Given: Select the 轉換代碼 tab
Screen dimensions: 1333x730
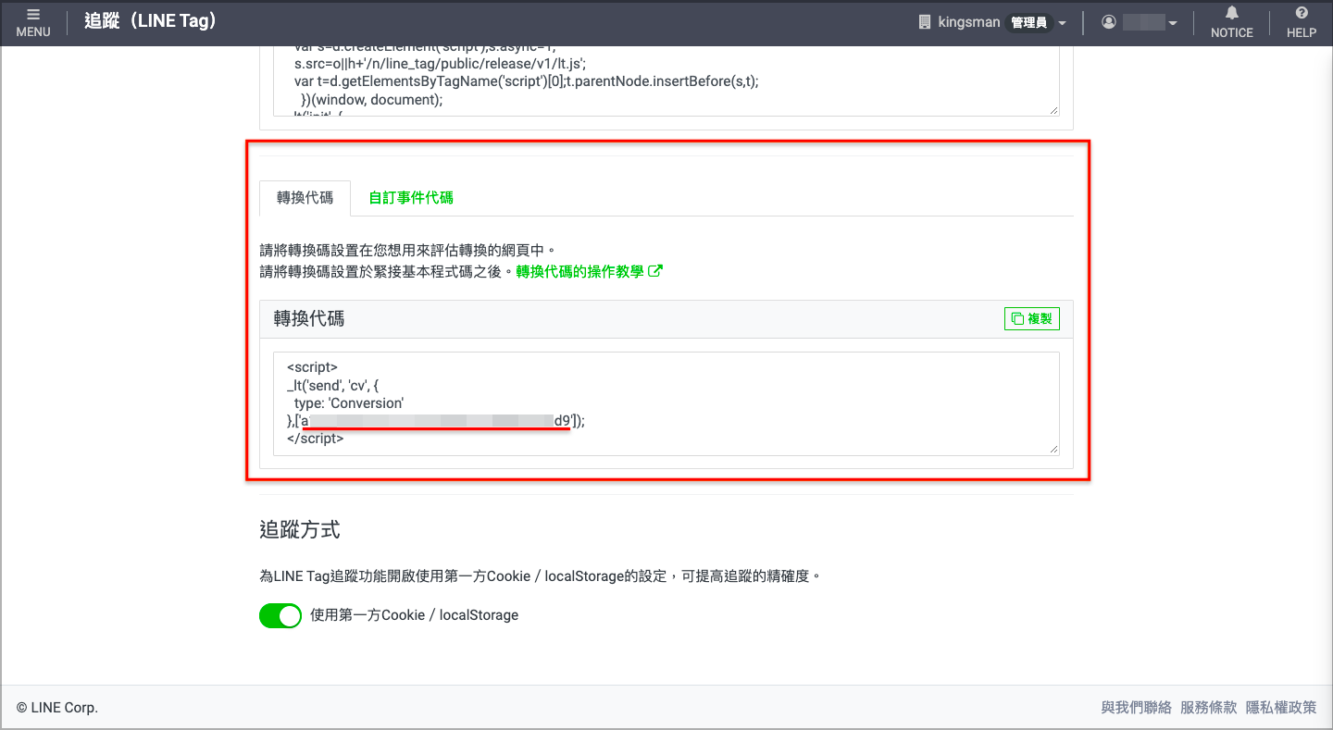Looking at the screenshot, I should point(305,198).
